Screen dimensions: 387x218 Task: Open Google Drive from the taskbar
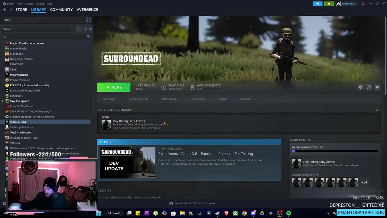pyautogui.click(x=262, y=213)
